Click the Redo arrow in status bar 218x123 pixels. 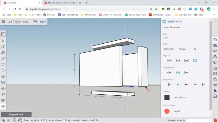coord(9,120)
